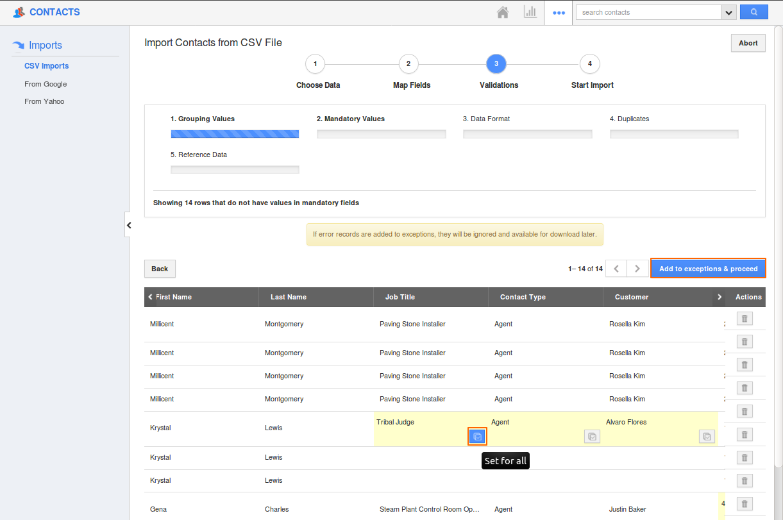This screenshot has height=520, width=783.
Task: Click Set for all icon under Tribal Judge
Action: (x=477, y=437)
